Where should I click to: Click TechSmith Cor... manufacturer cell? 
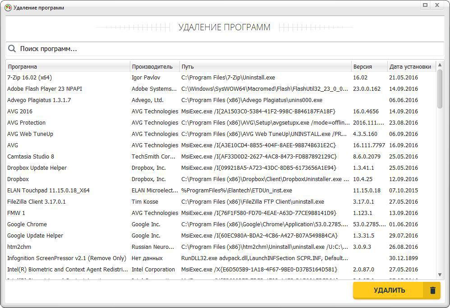click(153, 157)
